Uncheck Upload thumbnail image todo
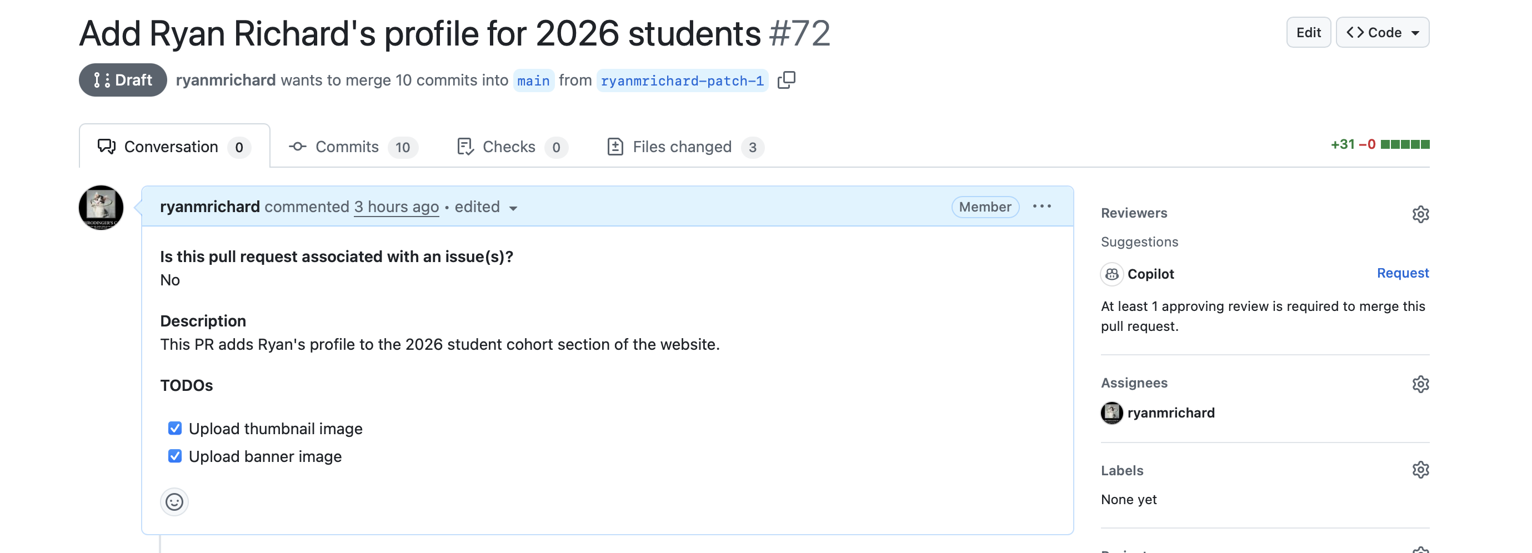 (x=175, y=428)
